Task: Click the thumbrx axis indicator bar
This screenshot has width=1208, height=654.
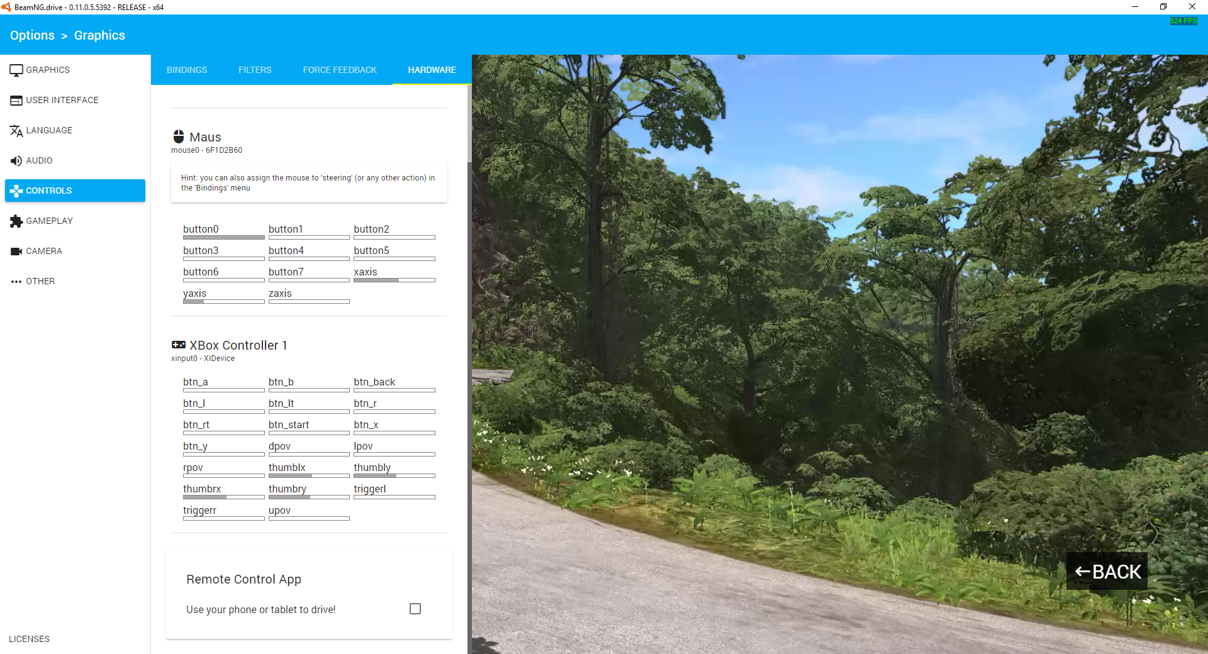Action: (x=224, y=497)
